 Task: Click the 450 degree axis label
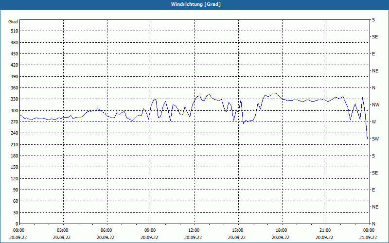point(14,54)
